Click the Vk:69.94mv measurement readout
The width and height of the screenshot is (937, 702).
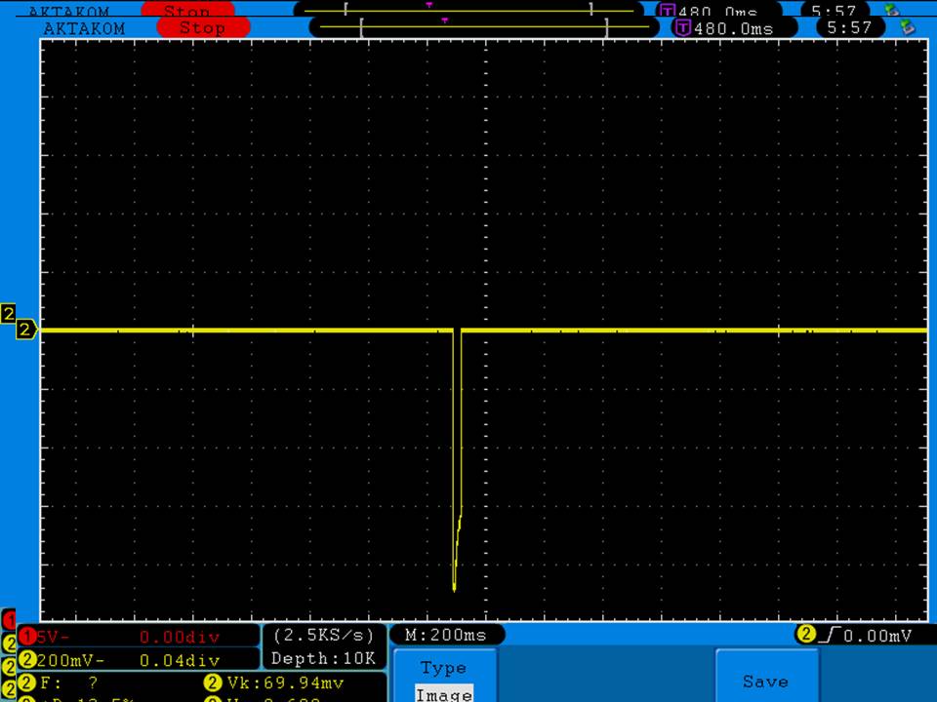pos(283,682)
